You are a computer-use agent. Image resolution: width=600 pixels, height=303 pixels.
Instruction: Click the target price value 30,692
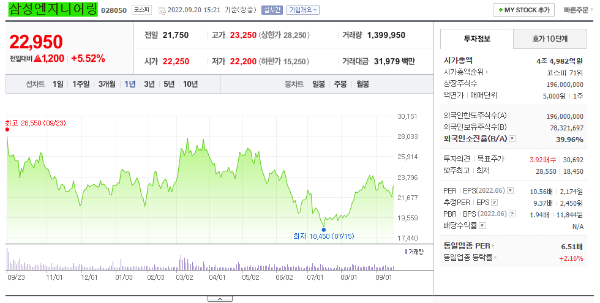click(573, 160)
